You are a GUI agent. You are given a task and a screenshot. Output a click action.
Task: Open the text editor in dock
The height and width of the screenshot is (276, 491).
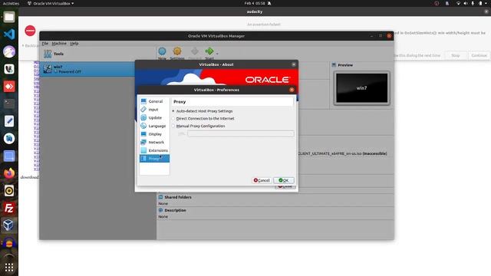[9, 121]
